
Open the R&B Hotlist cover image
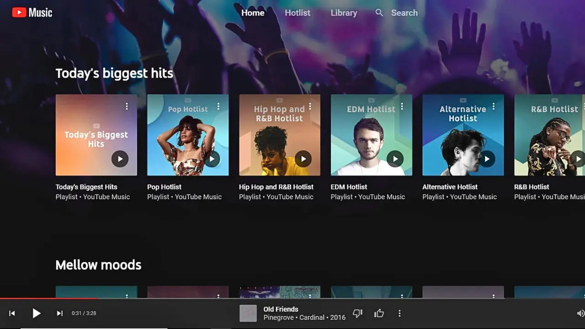[x=550, y=135]
